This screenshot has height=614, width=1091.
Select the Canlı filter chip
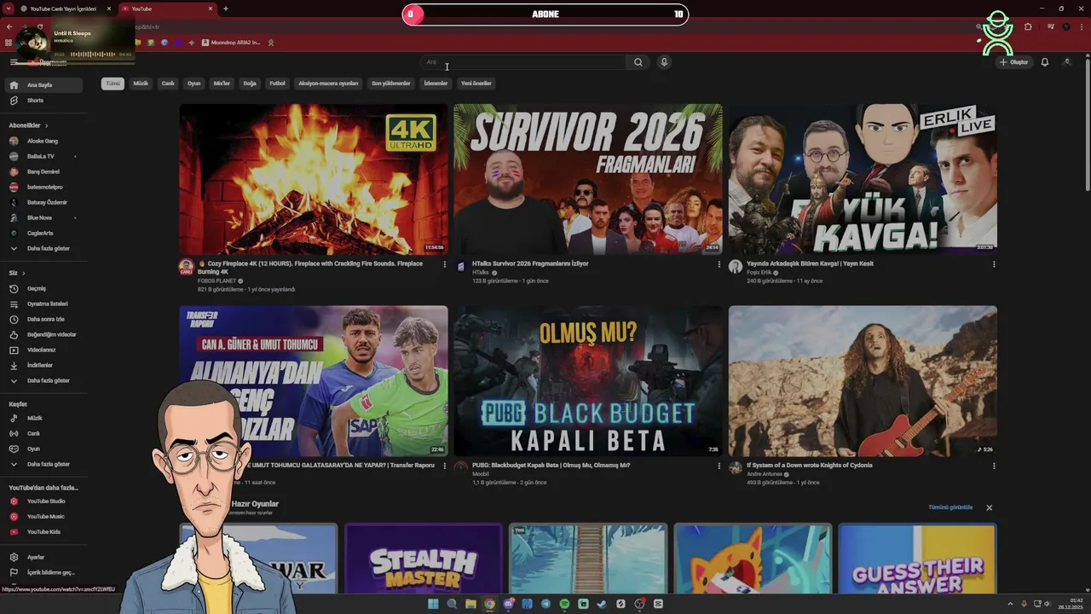pos(168,84)
